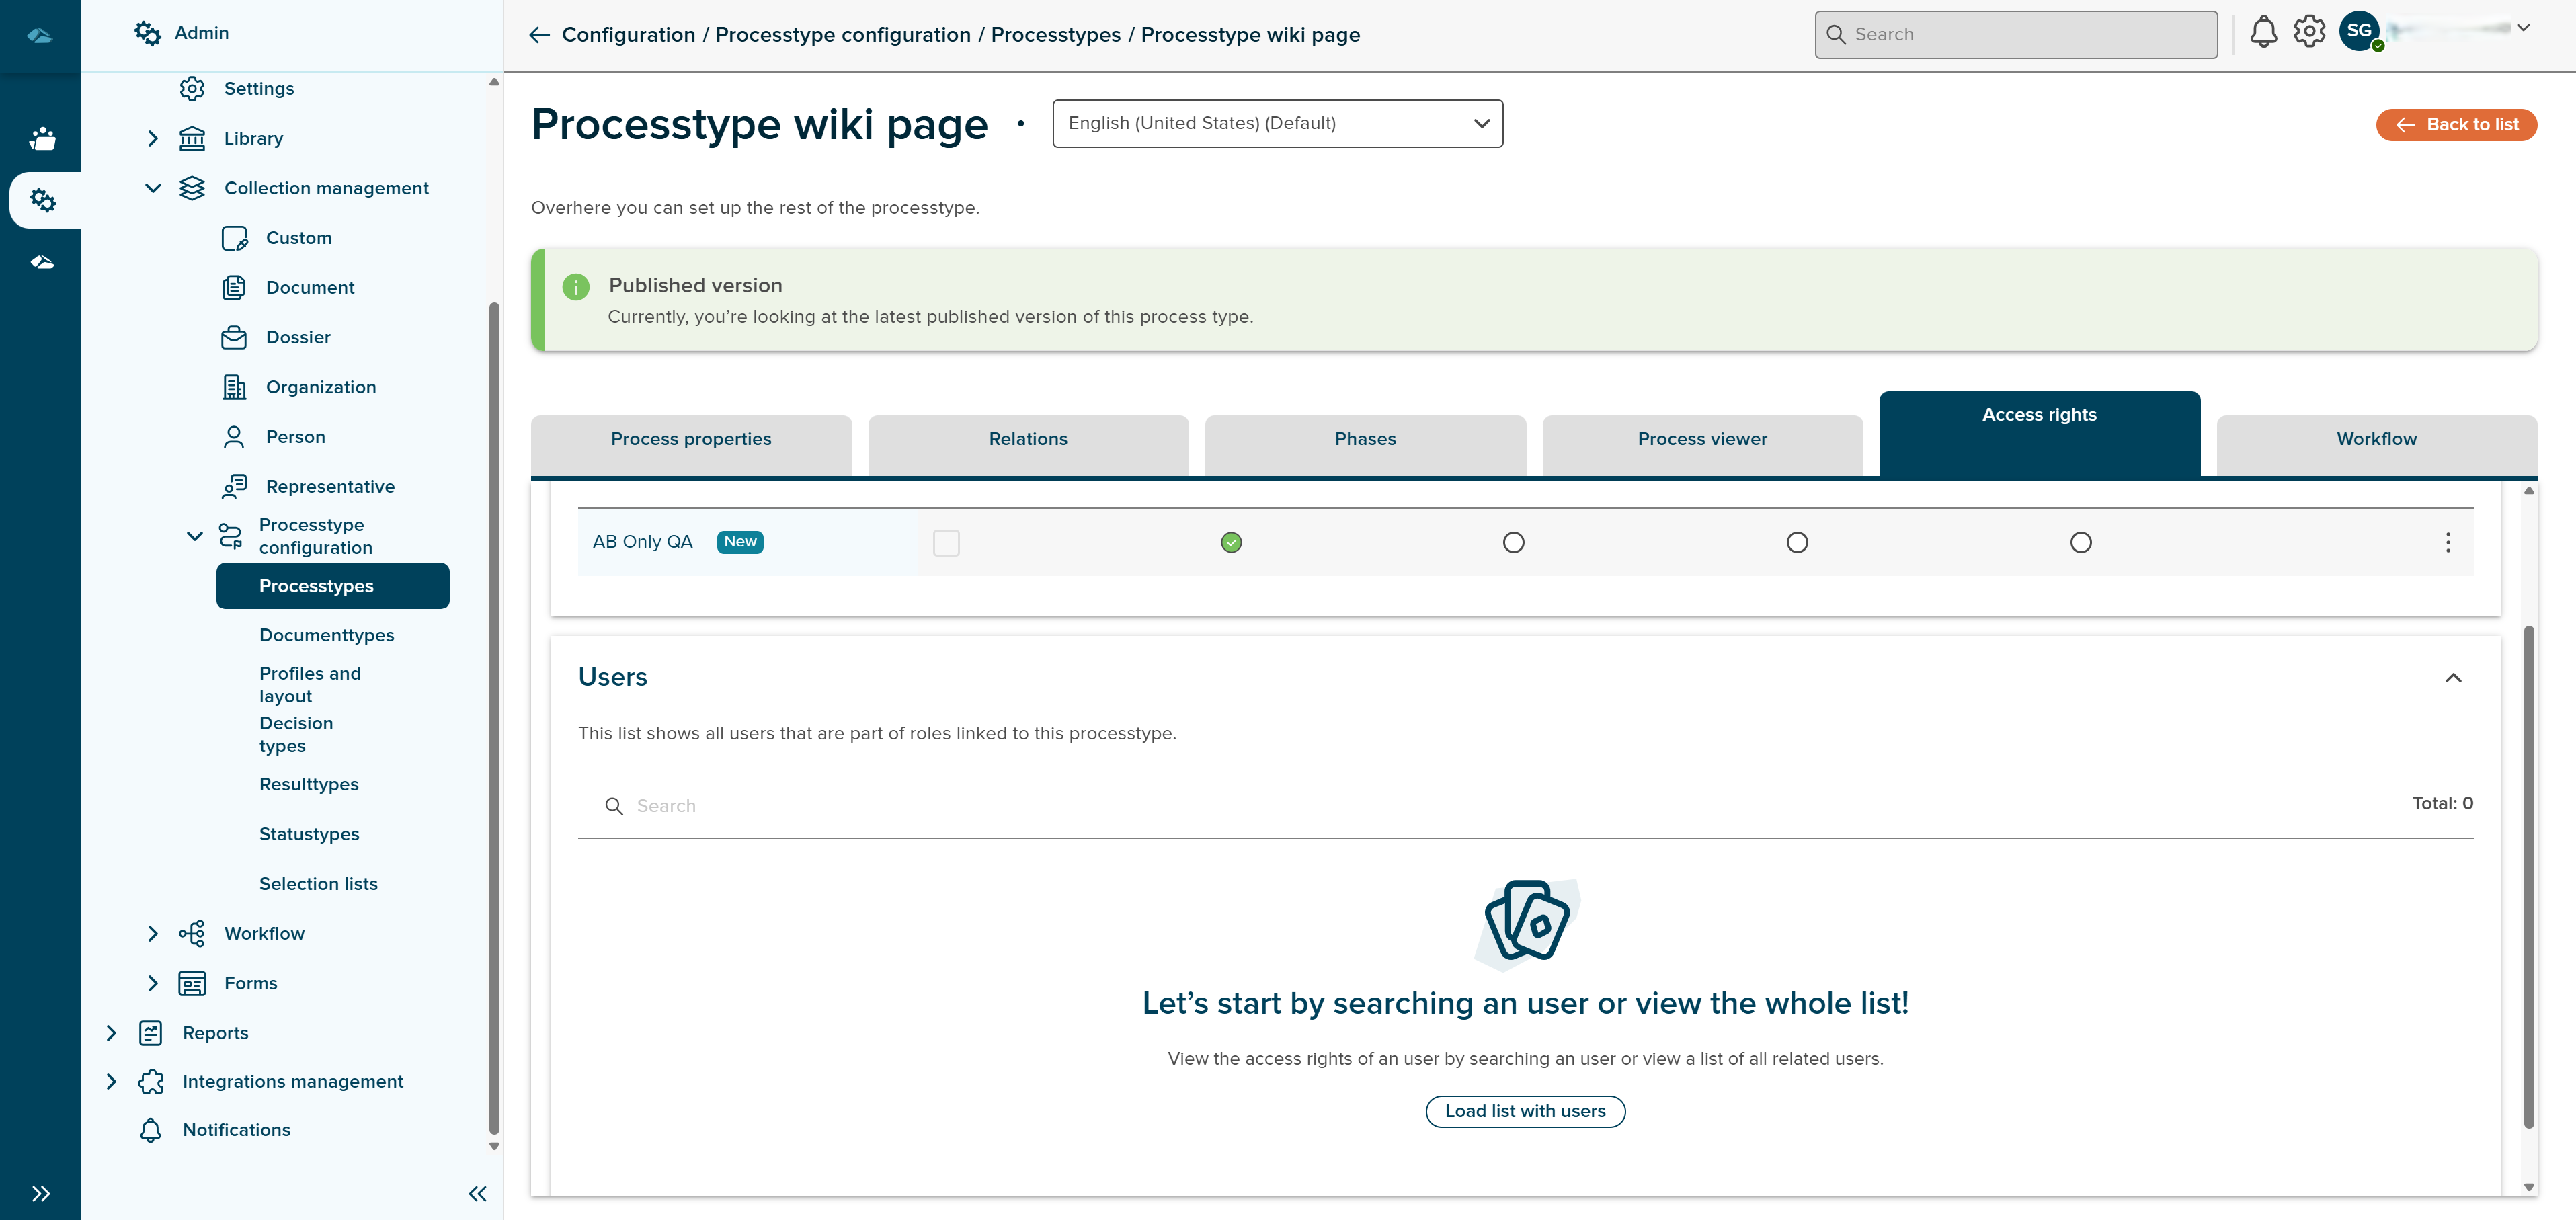2576x1220 pixels.
Task: Click the Back to list button
Action: (2456, 125)
